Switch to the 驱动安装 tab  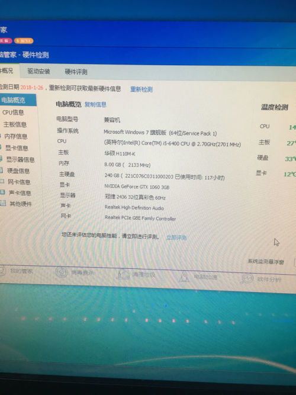coord(38,72)
